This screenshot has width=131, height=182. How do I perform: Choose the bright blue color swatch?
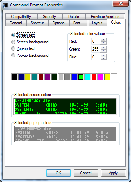[x=74, y=77]
